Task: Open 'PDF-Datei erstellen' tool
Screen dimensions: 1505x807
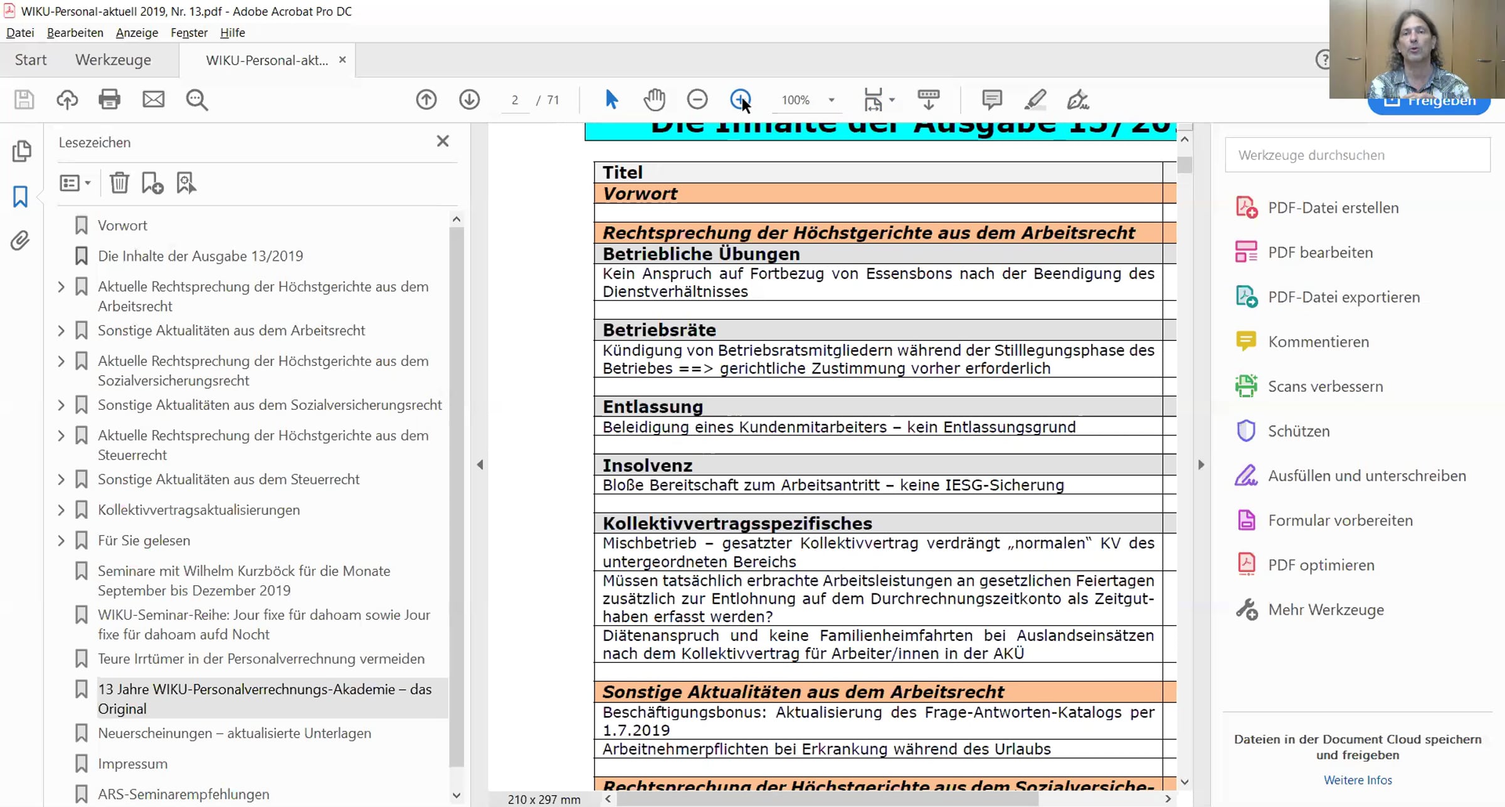Action: pos(1317,207)
